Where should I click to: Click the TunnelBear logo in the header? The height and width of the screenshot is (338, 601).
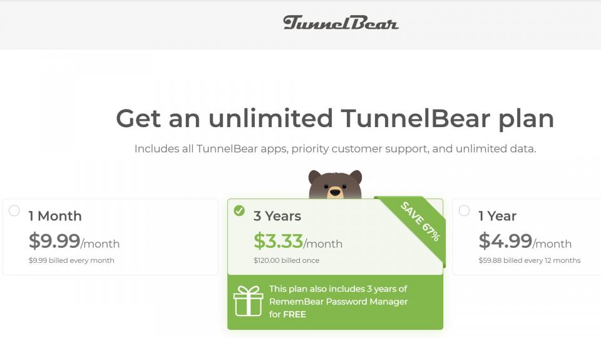tap(341, 23)
